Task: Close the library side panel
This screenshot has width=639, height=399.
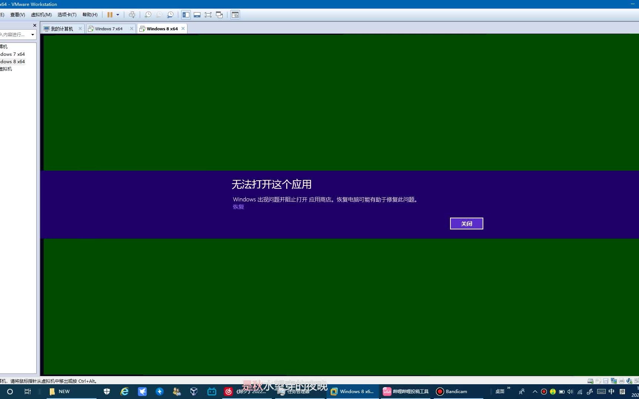Action: tap(35, 25)
